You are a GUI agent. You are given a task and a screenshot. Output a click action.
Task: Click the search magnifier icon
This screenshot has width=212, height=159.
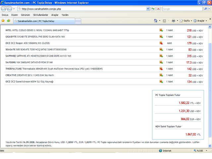point(206,9)
